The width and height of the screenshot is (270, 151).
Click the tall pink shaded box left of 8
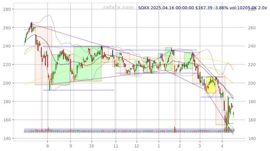pyautogui.click(x=43, y=56)
